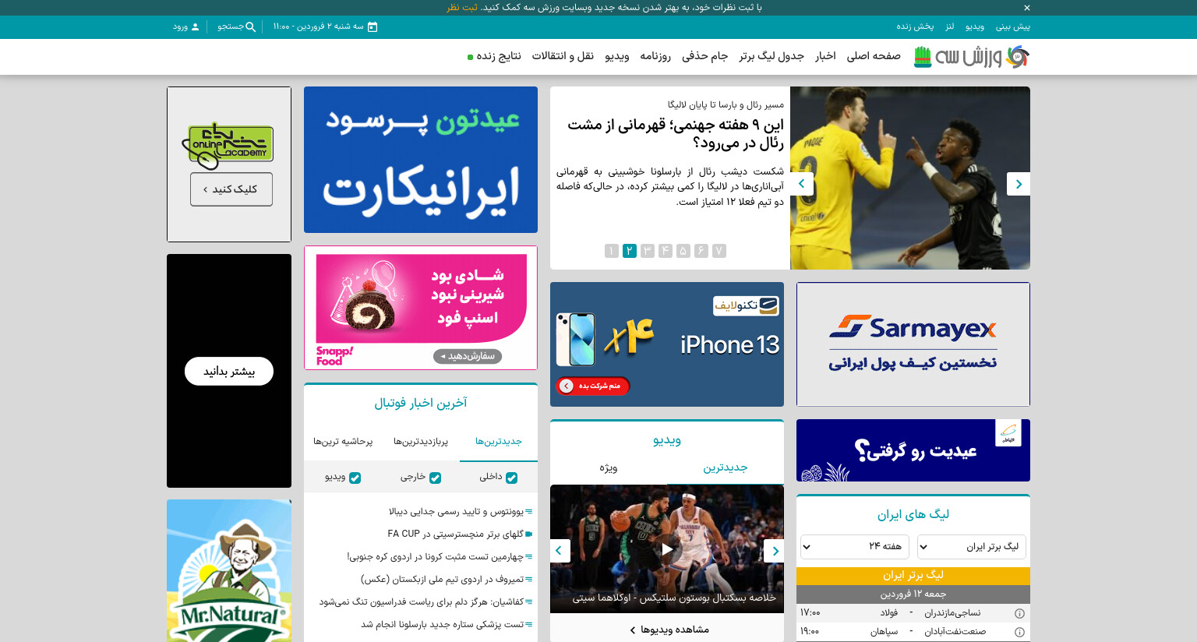
Task: Open هفته ۲۴ week dropdown
Action: [x=855, y=547]
